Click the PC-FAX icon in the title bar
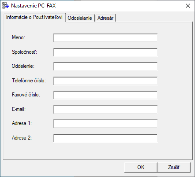Screen dimensions: 195x177 point(5,6)
